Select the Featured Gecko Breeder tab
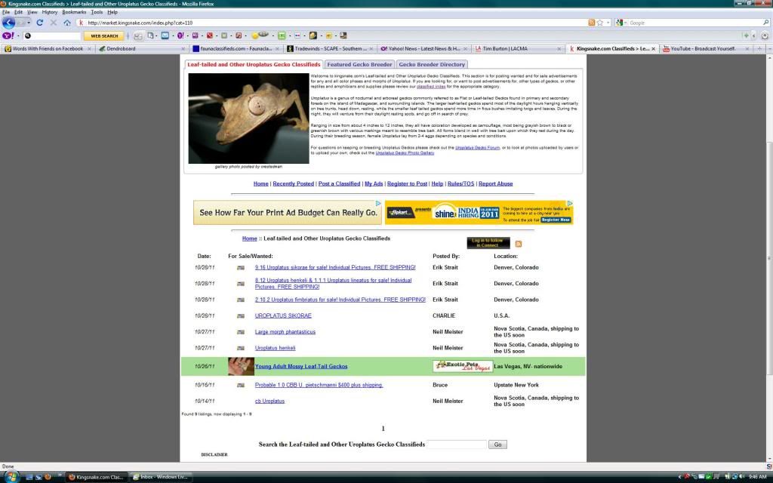The height and width of the screenshot is (483, 773). click(359, 65)
